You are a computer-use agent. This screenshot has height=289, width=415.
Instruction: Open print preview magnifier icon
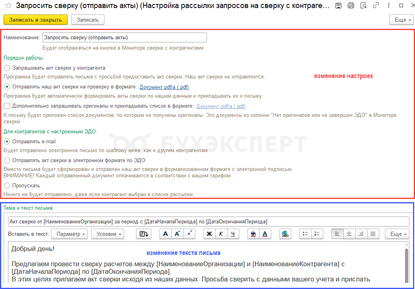[364, 5]
